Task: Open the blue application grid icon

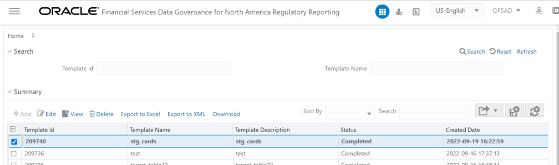Action: click(382, 12)
